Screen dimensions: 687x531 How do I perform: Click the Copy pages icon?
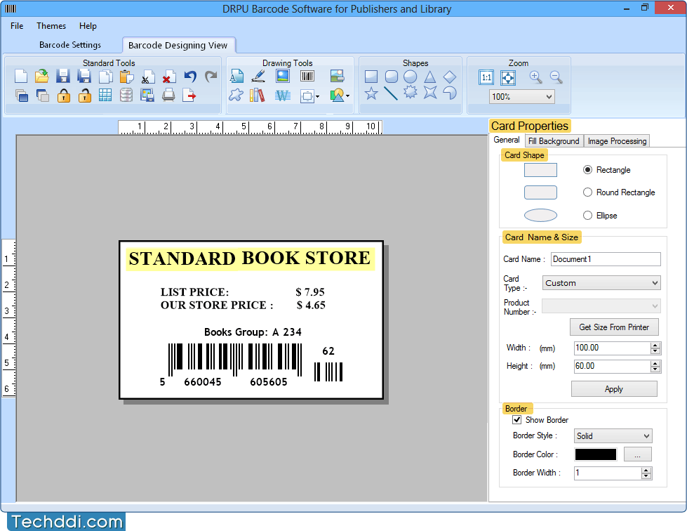[x=105, y=77]
